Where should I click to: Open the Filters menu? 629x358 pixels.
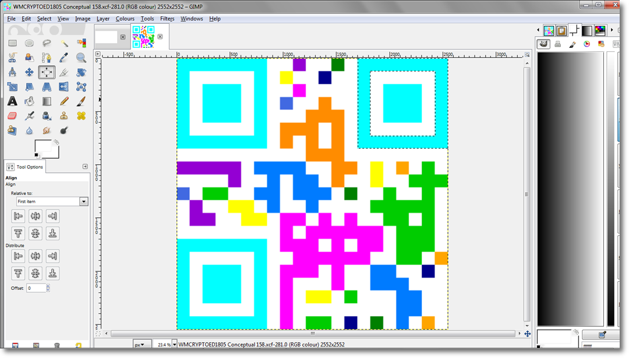167,19
